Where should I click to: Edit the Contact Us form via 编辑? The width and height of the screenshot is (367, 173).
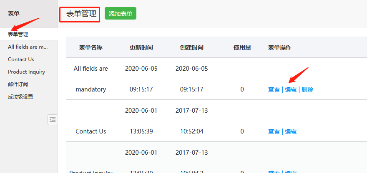[x=291, y=131]
